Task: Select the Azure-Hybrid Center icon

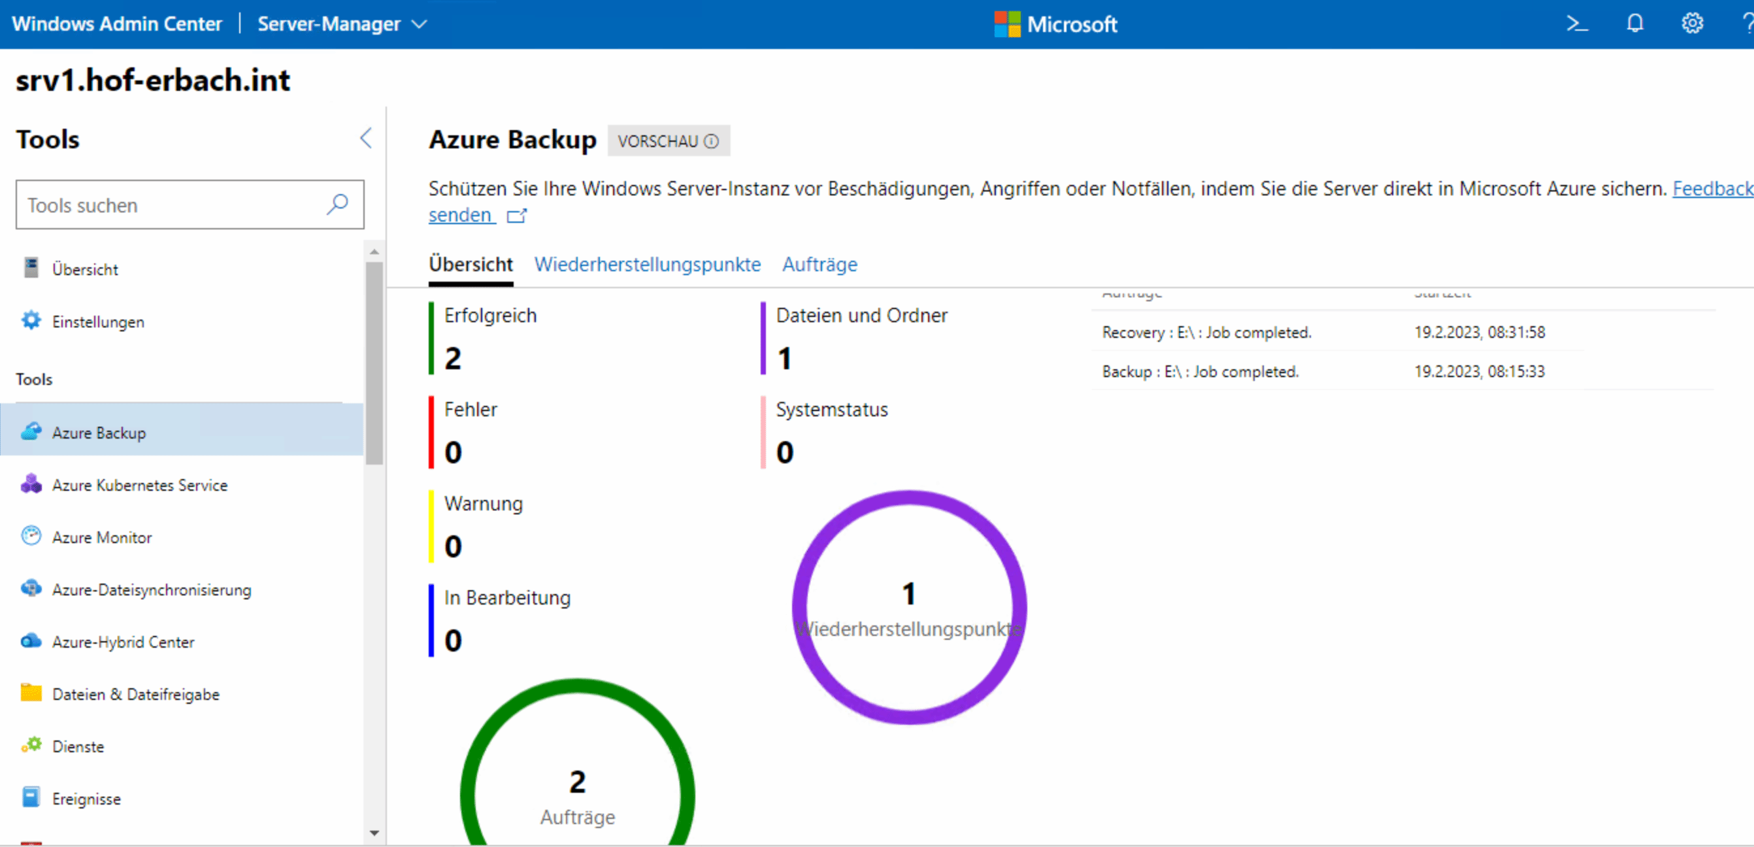Action: pyautogui.click(x=31, y=640)
